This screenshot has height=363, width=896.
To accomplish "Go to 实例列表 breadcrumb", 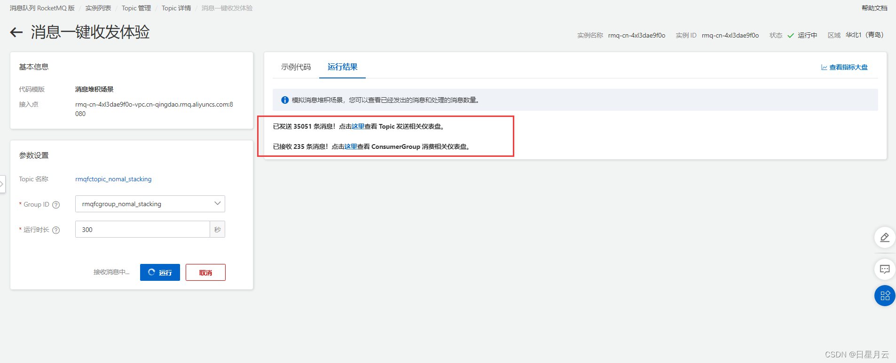I will 98,8.
